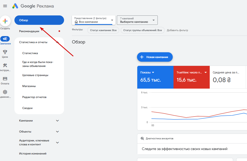The width and height of the screenshot is (247, 161).
Task: Click the Google Ads logo
Action: coord(15,6)
